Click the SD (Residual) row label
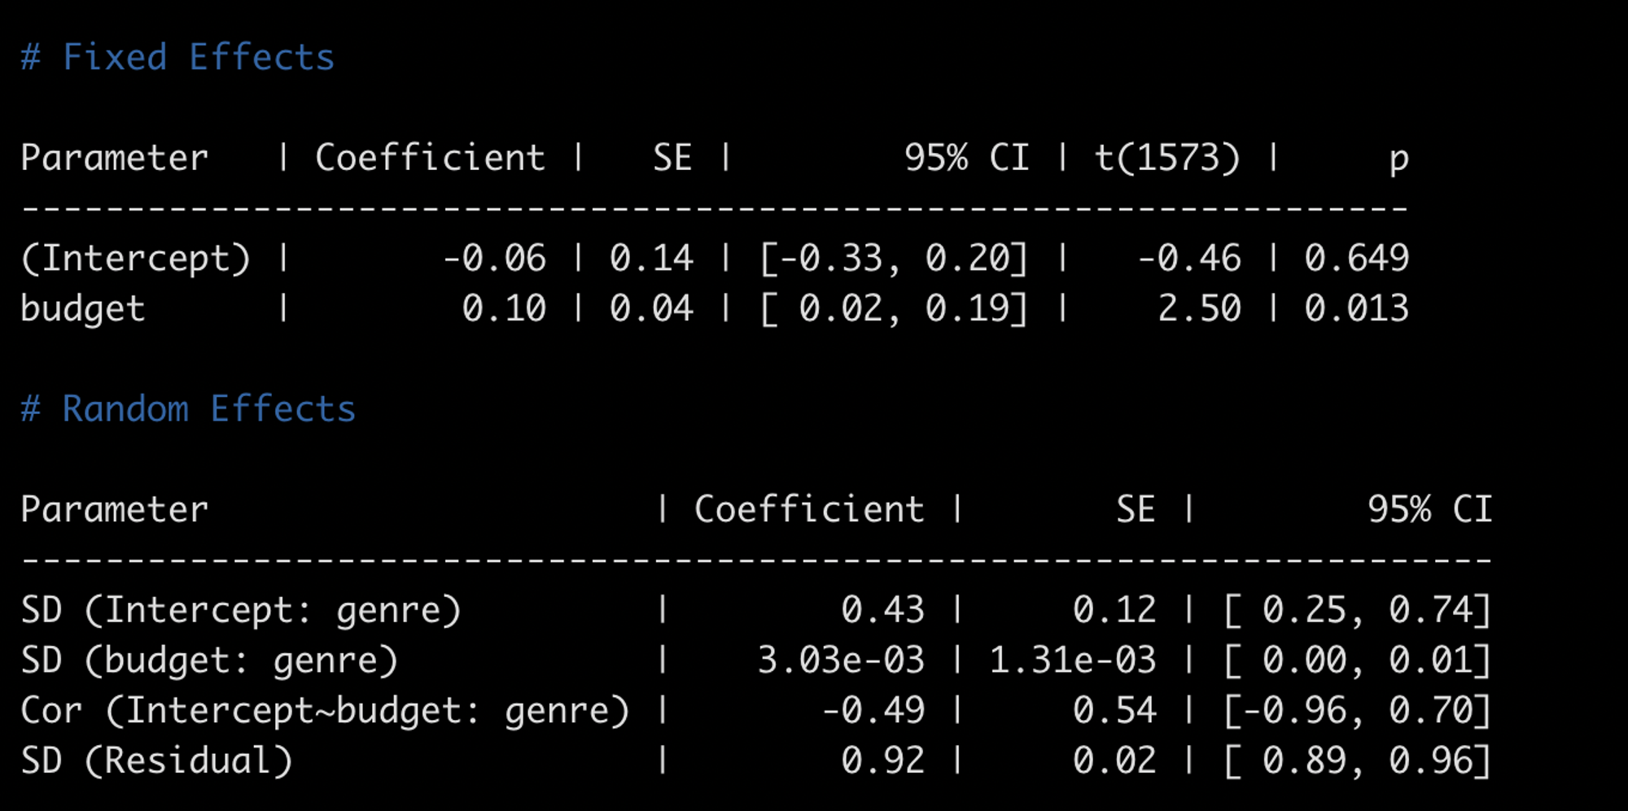 click(x=156, y=761)
